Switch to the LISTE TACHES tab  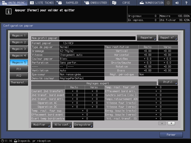point(41,3)
